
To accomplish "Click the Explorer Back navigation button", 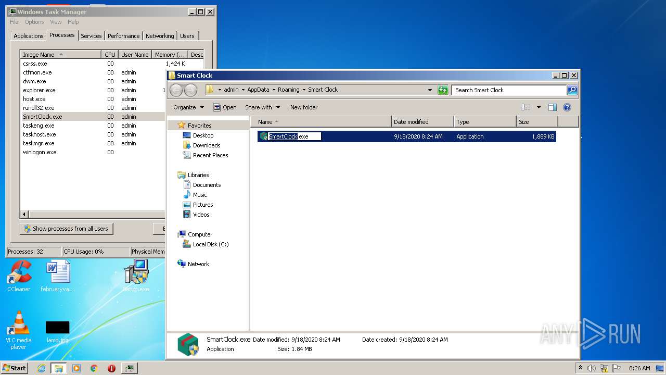I will tap(176, 90).
